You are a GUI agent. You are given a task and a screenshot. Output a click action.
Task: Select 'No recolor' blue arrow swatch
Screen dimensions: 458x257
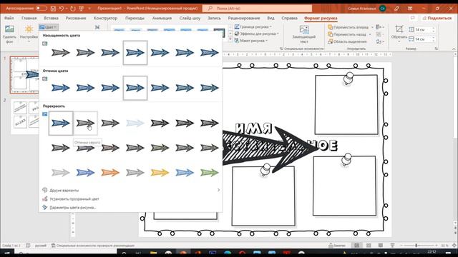click(61, 124)
